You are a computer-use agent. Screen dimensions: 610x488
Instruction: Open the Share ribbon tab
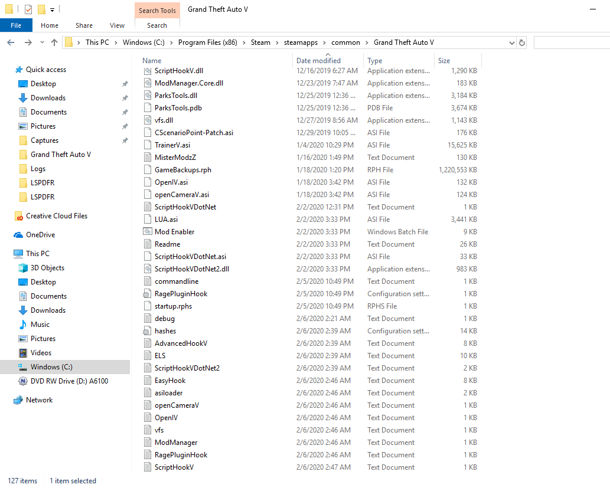84,25
